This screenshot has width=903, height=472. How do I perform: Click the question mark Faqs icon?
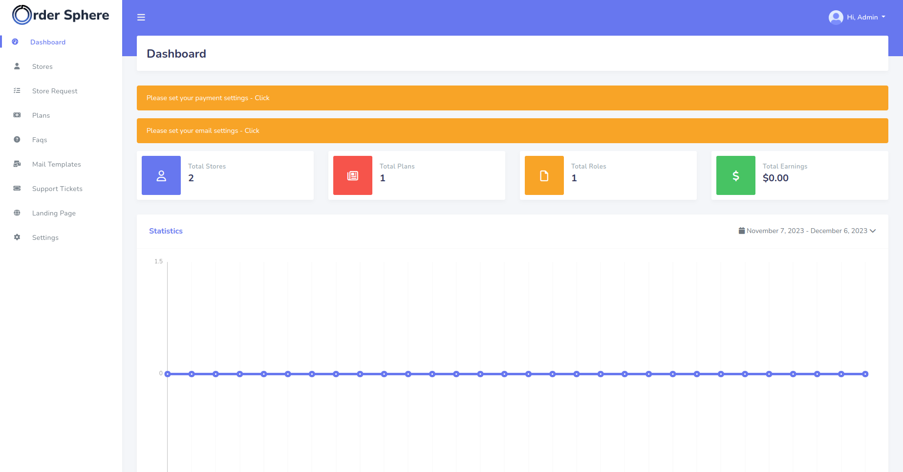click(x=17, y=140)
